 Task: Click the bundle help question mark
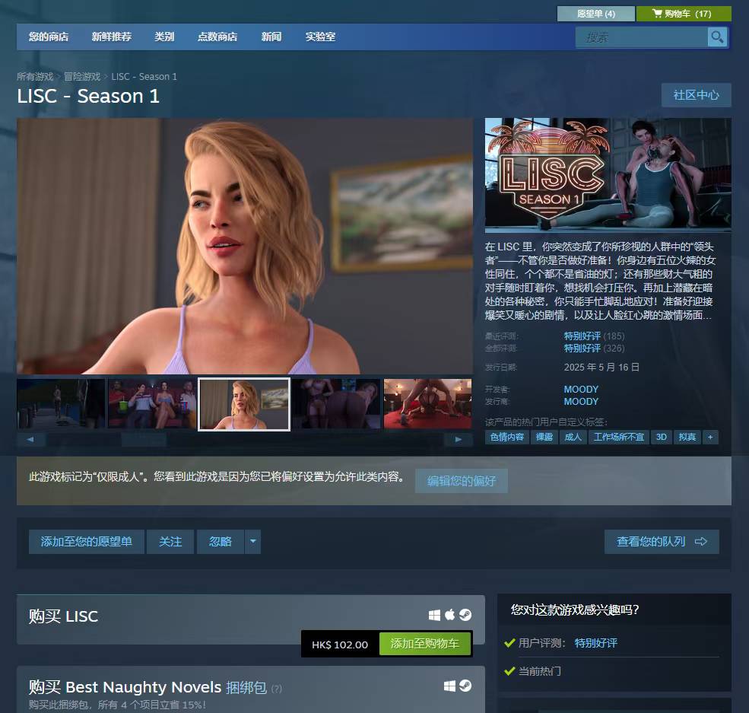tap(277, 689)
